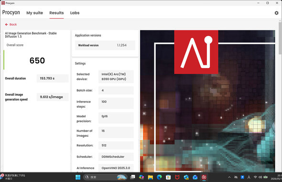Open the Windows Start menu

[78, 177]
